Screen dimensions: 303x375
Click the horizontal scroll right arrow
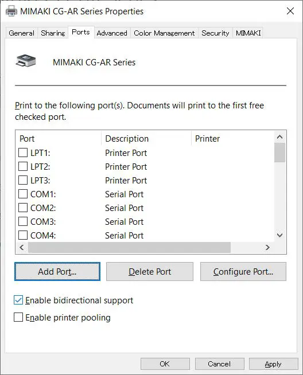point(267,247)
